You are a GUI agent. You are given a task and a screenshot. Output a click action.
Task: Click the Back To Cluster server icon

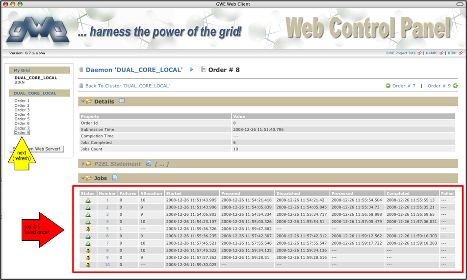tap(81, 86)
